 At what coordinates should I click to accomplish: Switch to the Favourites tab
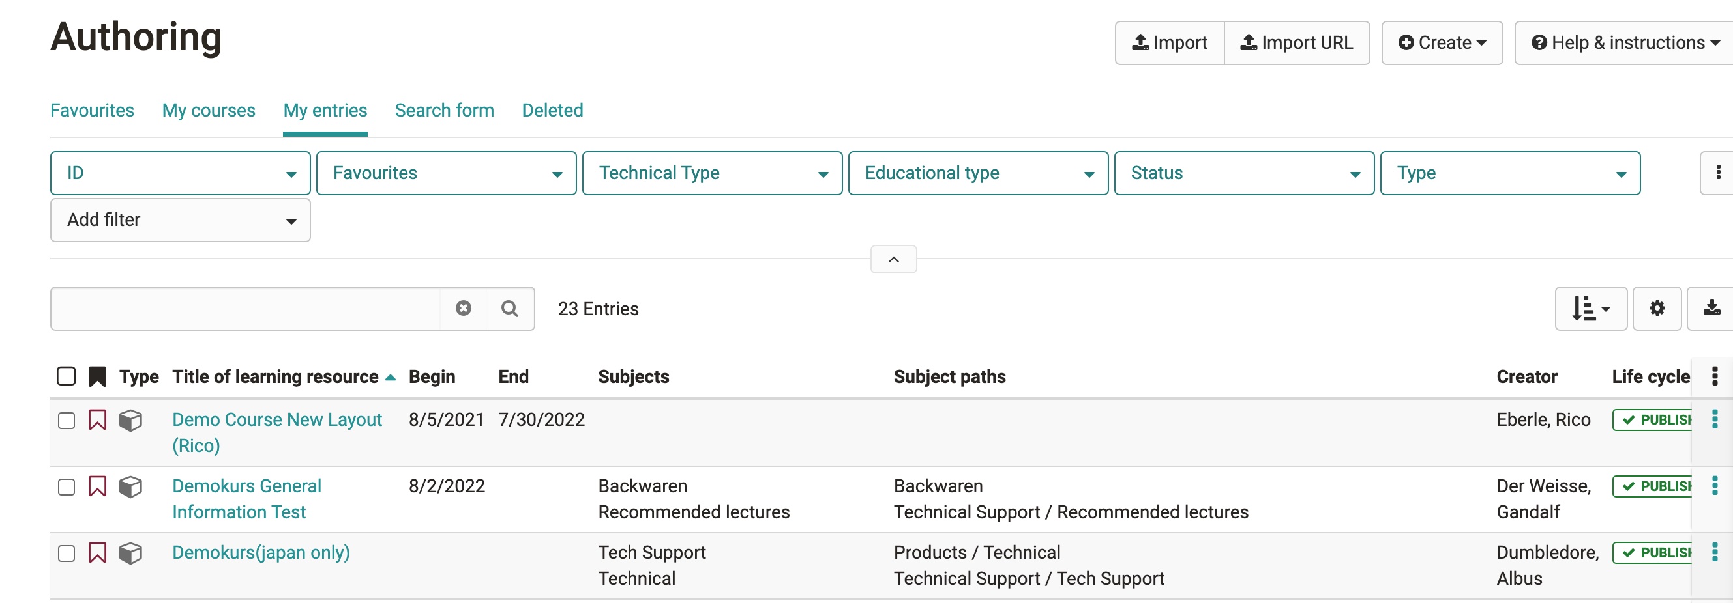92,110
